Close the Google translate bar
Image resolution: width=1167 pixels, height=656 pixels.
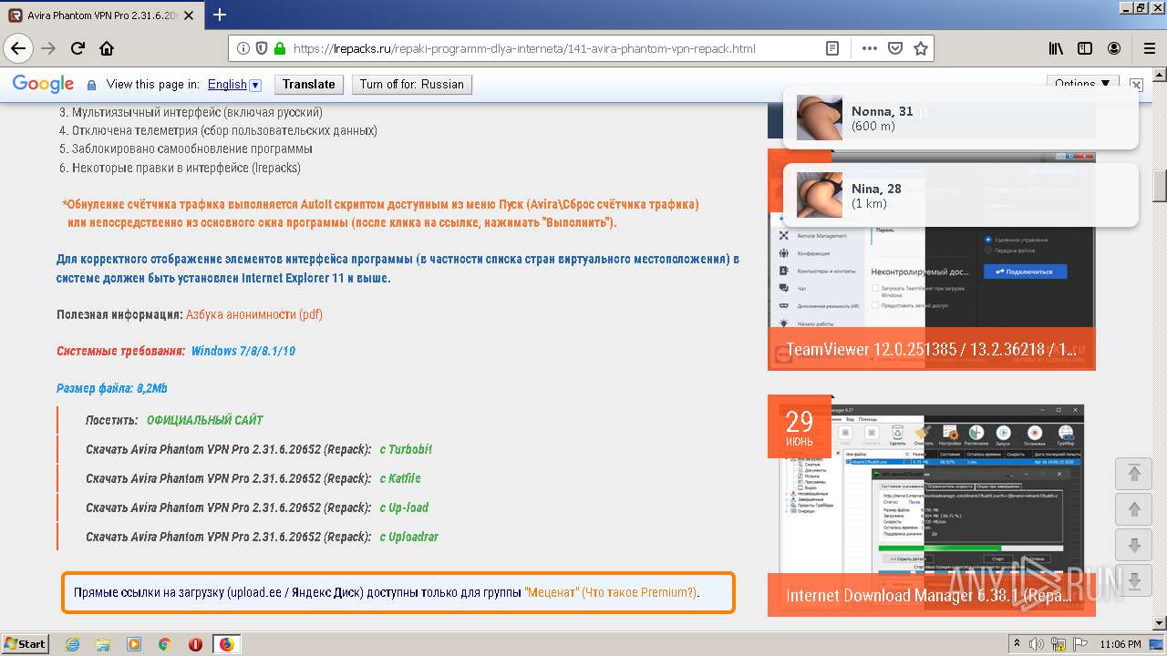point(1136,84)
